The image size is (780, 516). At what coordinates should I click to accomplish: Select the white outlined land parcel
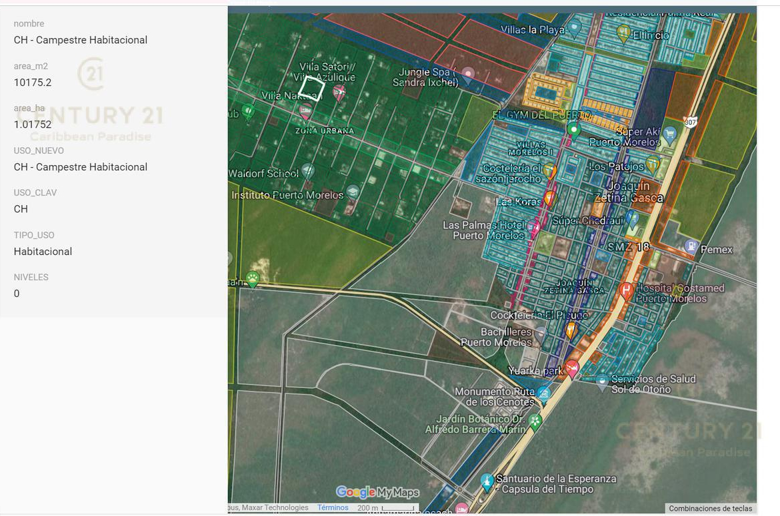(x=311, y=88)
